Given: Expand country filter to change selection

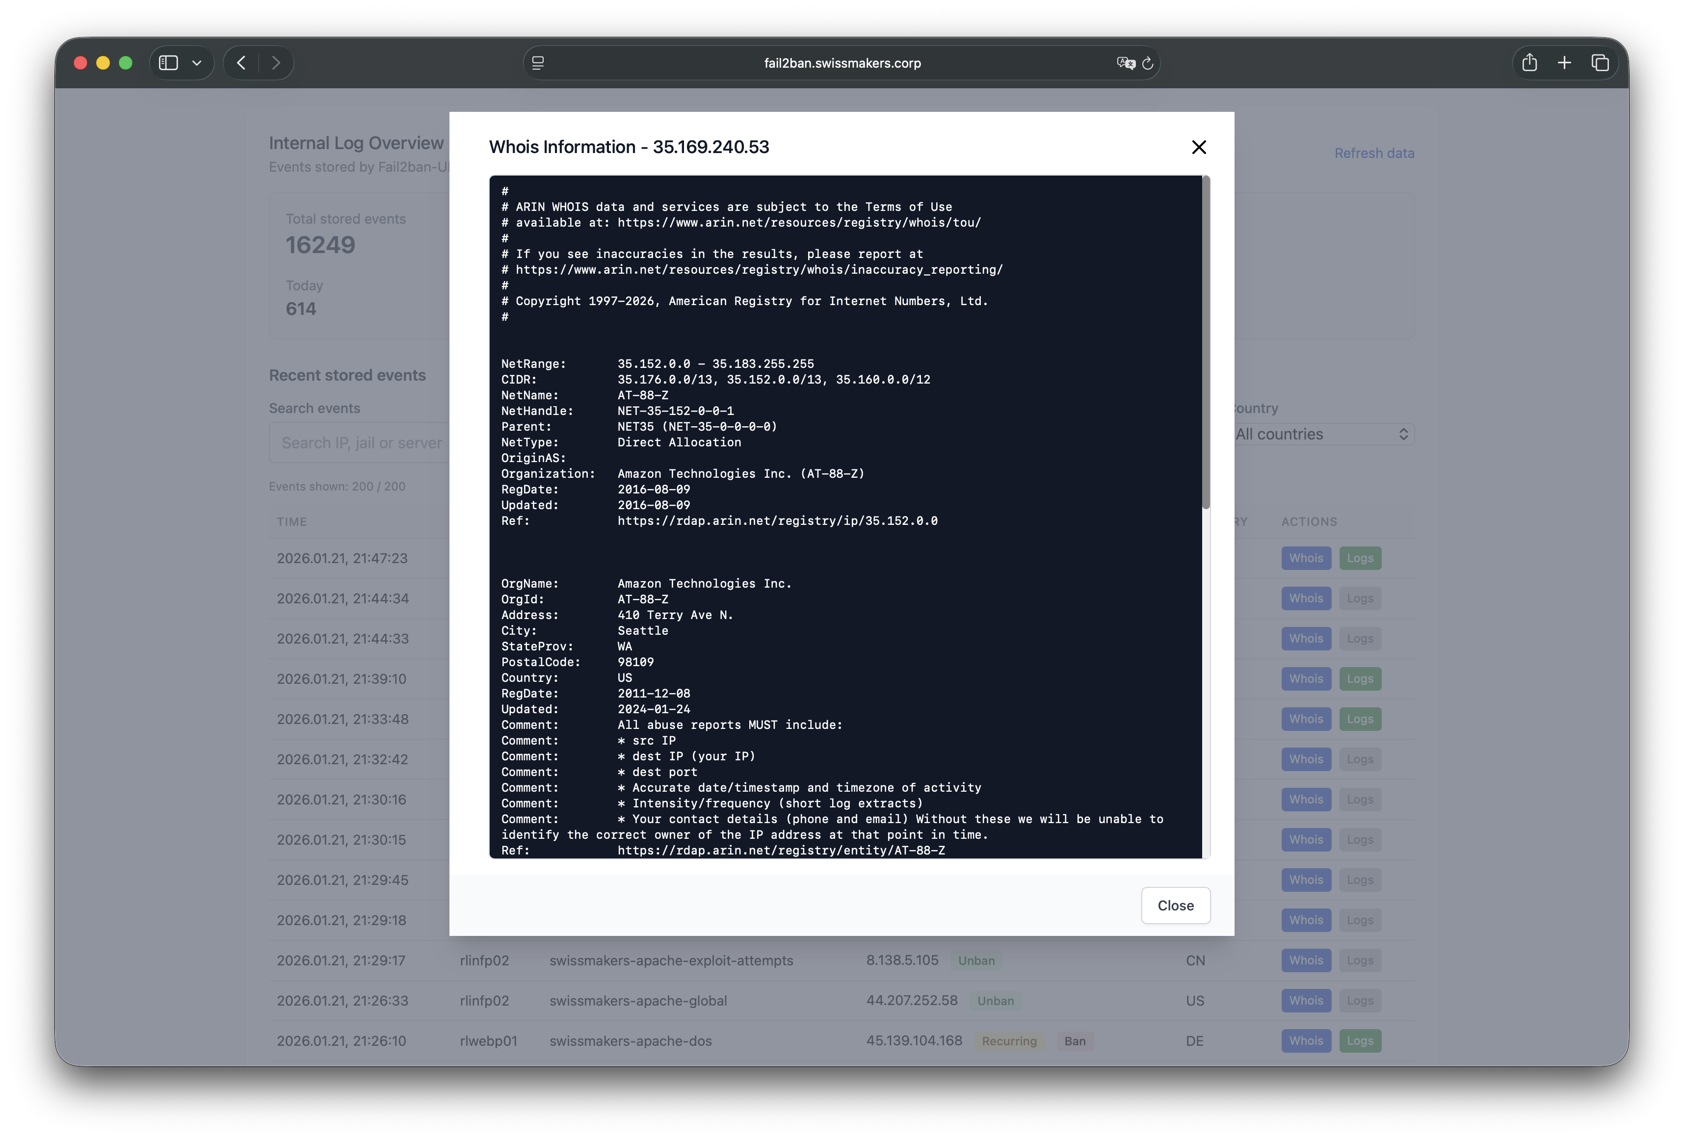Looking at the screenshot, I should click(x=1403, y=434).
